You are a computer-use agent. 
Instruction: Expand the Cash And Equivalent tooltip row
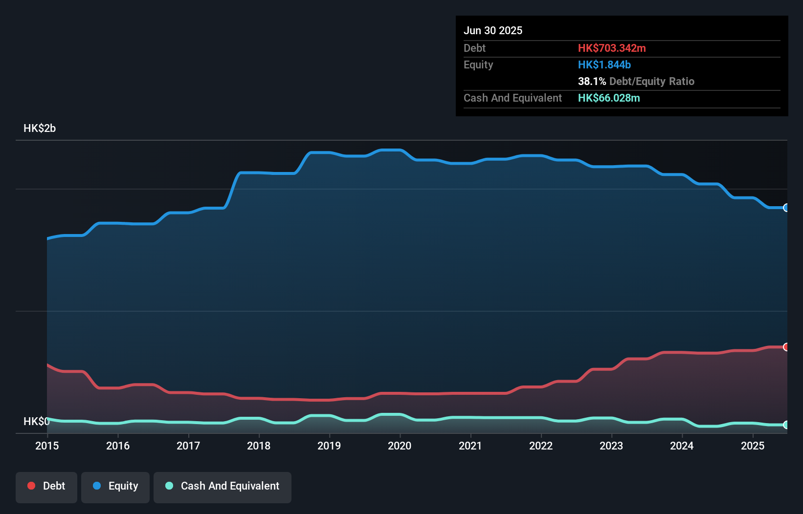(512, 98)
